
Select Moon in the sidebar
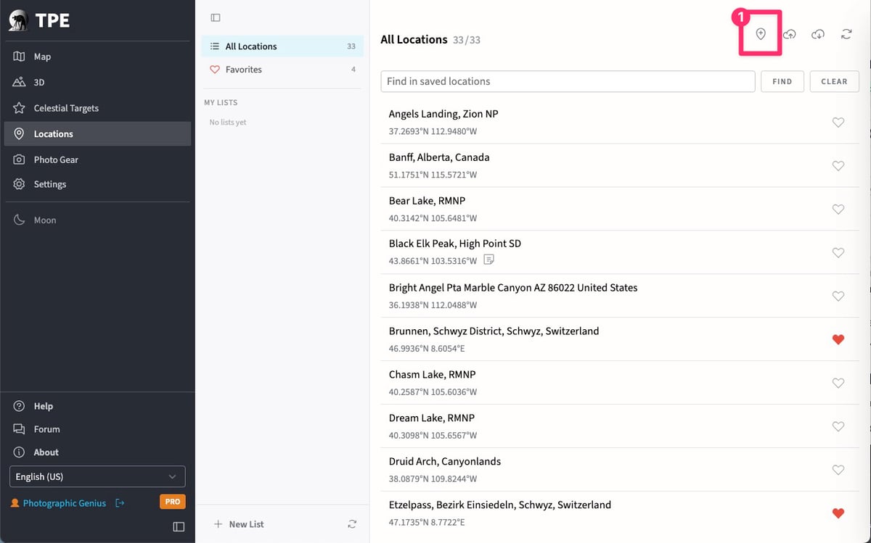97,220
